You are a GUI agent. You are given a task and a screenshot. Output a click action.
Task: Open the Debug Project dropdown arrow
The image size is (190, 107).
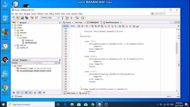[x=80, y=18]
